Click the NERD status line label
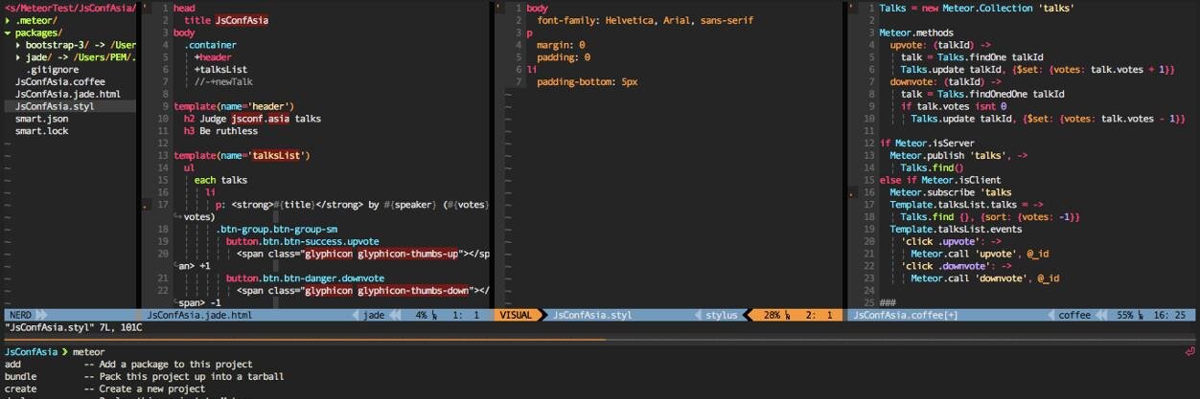Image resolution: width=1200 pixels, height=399 pixels. click(20, 315)
